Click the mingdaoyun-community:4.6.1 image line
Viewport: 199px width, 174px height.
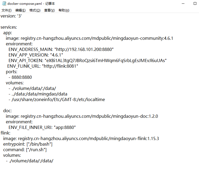tap(90, 38)
